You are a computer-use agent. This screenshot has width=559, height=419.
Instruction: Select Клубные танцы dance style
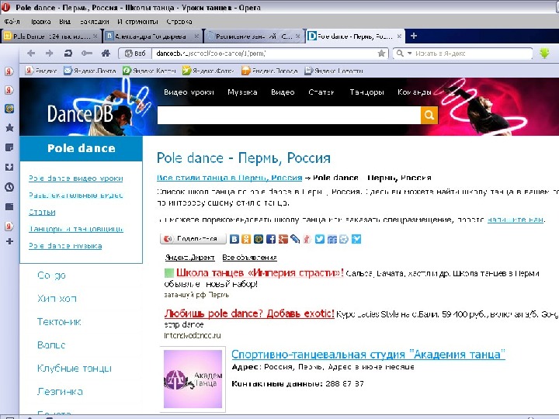point(75,369)
